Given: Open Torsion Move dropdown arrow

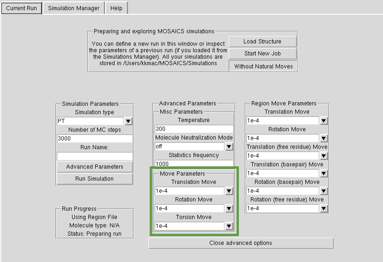Looking at the screenshot, I should coord(229,226).
